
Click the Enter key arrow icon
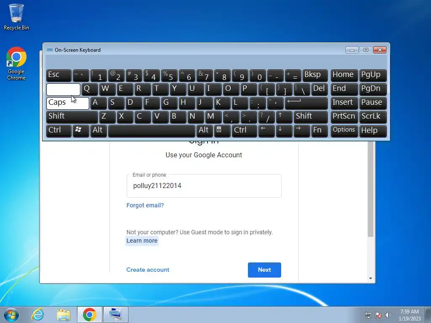point(306,103)
